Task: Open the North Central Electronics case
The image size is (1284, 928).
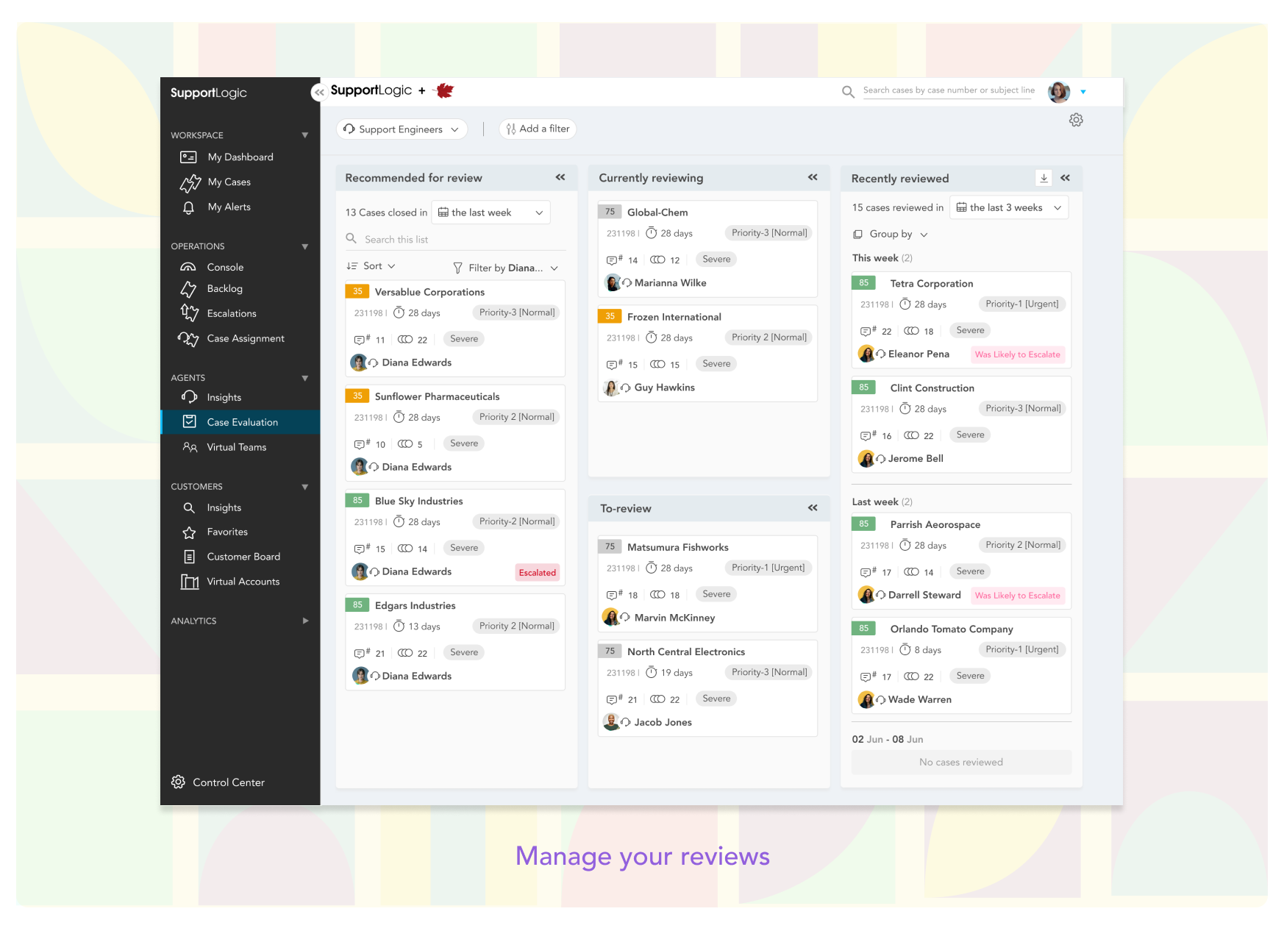Action: click(707, 688)
